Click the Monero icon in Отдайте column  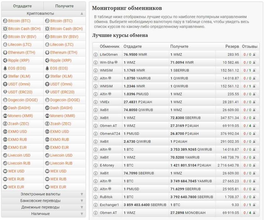[x=5, y=116]
